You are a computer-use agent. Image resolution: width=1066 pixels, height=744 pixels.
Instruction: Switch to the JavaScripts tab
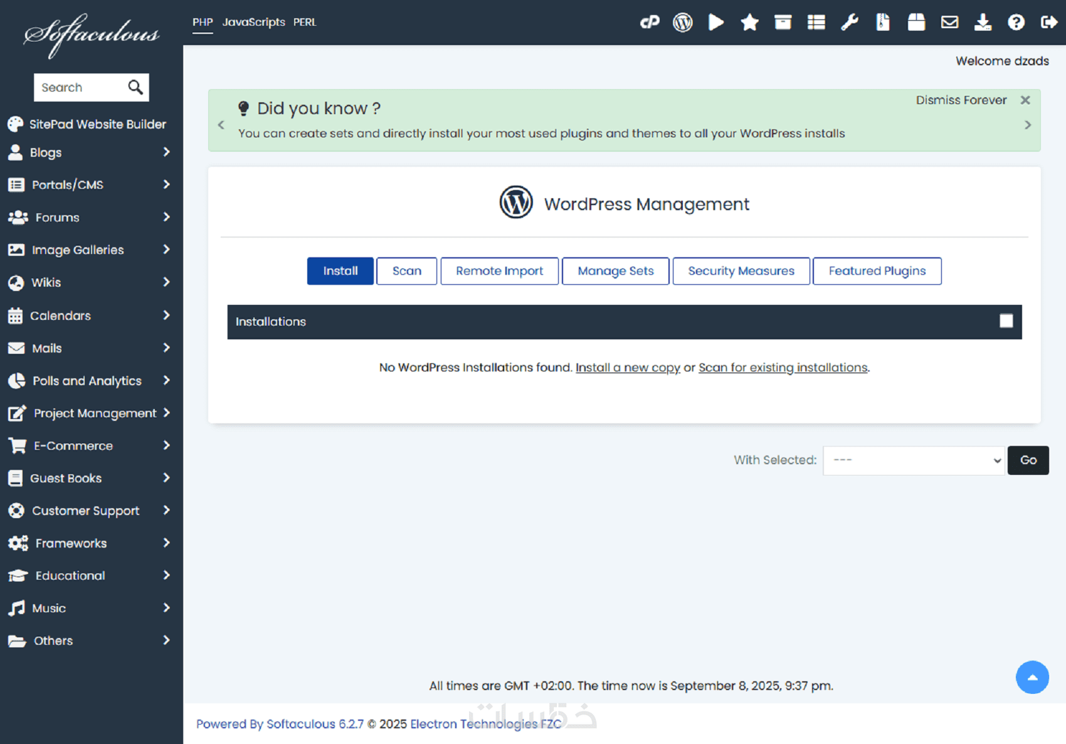[x=254, y=23]
